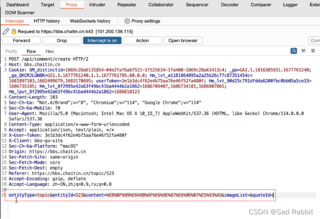Open Proxy settings gear icon
Screen dimensions: 320x219
[x=127, y=21]
